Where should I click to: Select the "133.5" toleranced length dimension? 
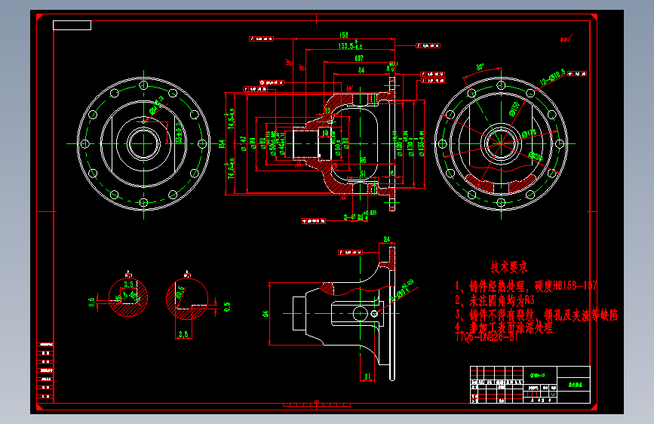click(x=350, y=46)
